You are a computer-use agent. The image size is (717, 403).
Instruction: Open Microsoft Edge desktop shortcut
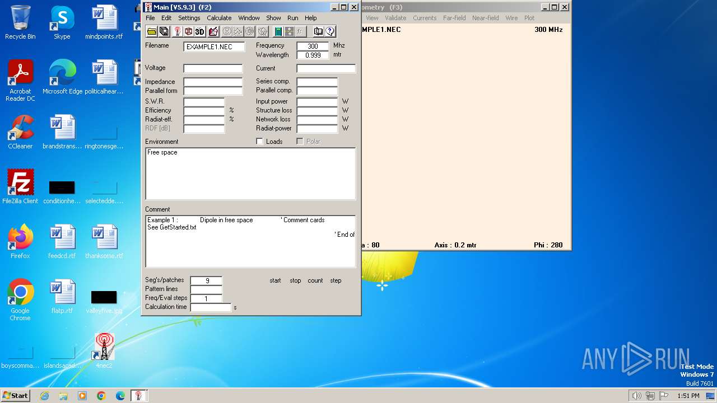[x=62, y=77]
